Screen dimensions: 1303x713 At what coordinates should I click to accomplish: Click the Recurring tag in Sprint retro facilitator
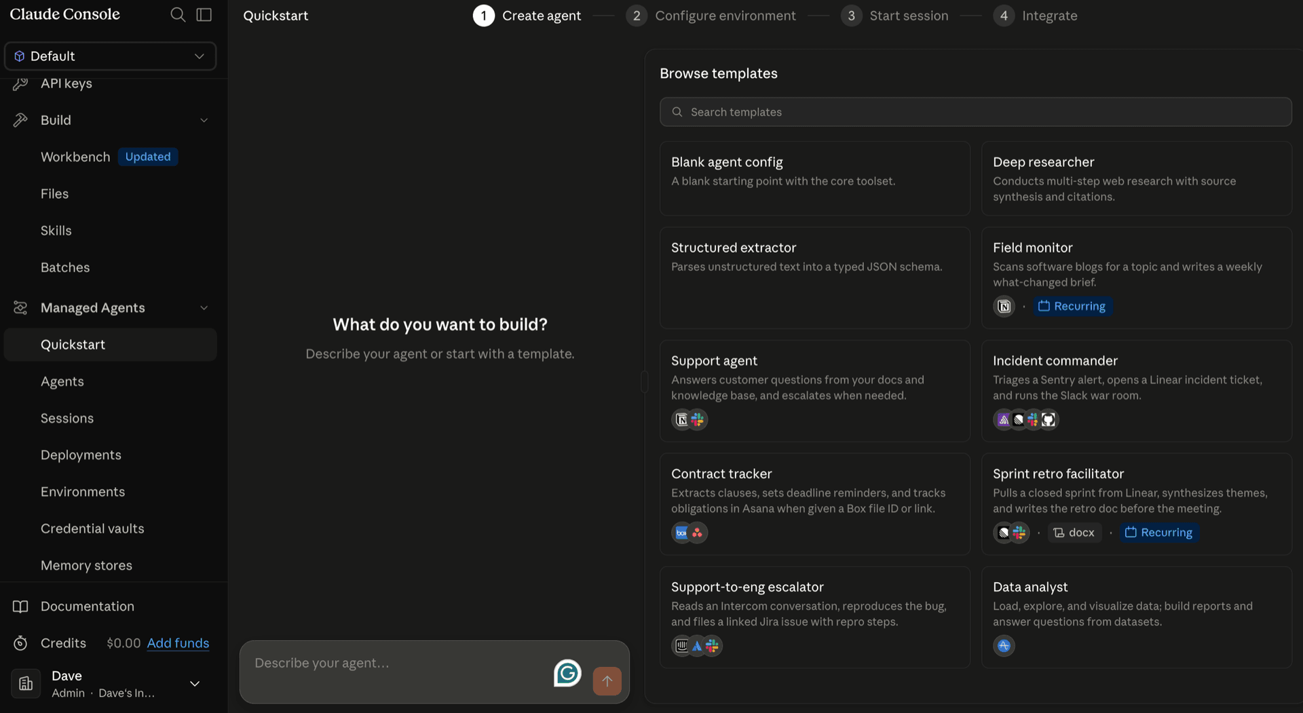pos(1159,533)
